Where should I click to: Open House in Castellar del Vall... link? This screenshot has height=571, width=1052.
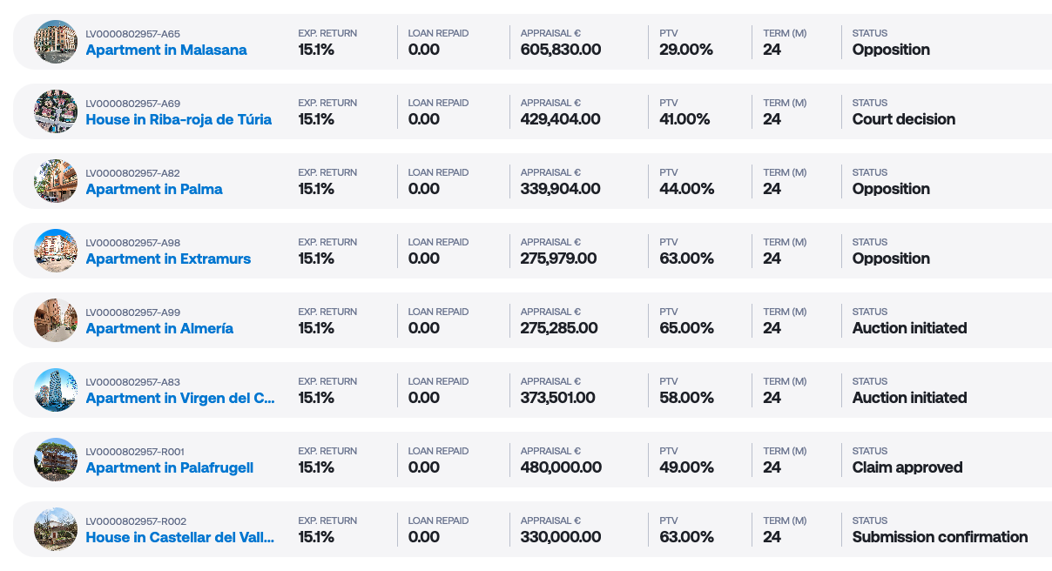point(180,538)
